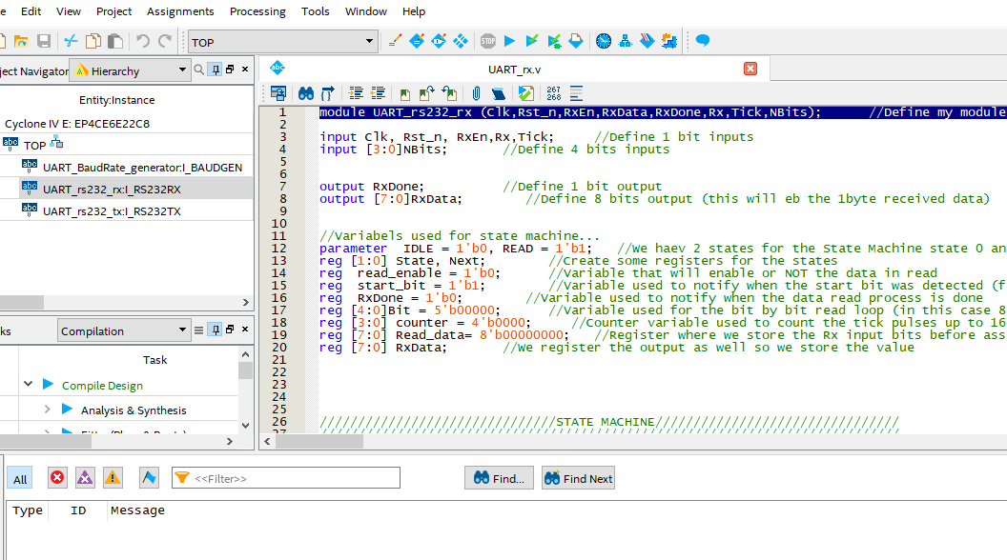Viewport: 1007px width, 560px height.
Task: Open Chip Planner with the eye-diamond icon
Action: tap(439, 41)
